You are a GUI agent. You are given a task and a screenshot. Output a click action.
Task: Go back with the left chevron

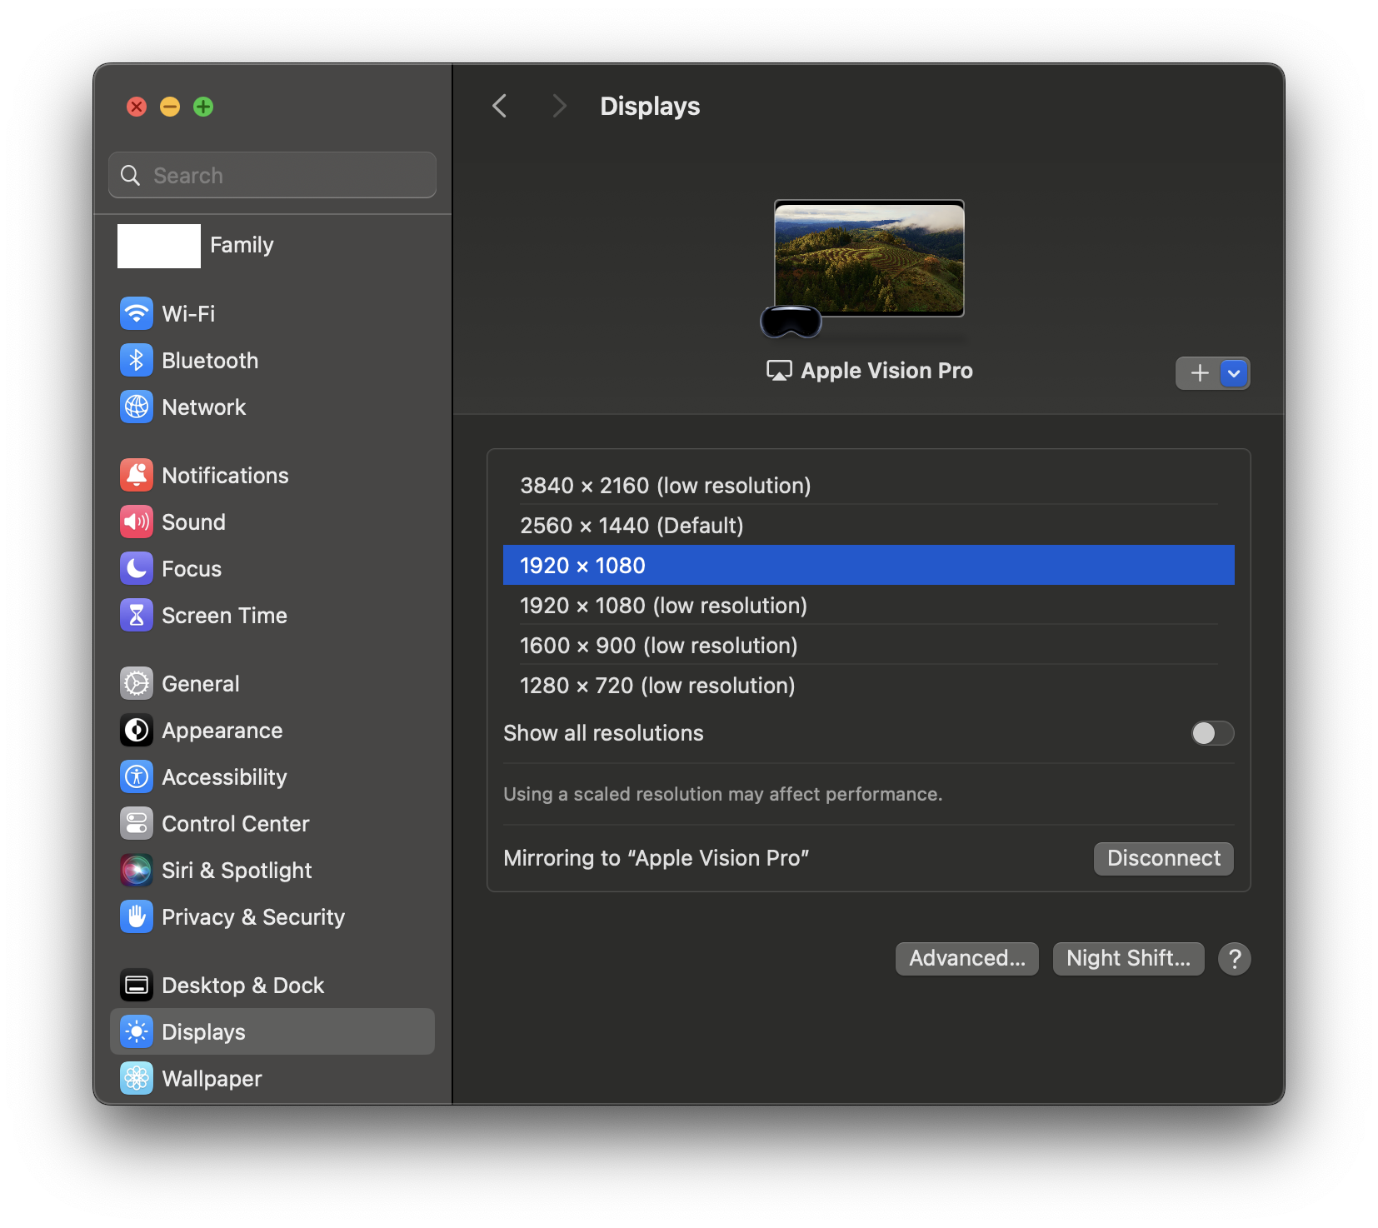point(500,106)
